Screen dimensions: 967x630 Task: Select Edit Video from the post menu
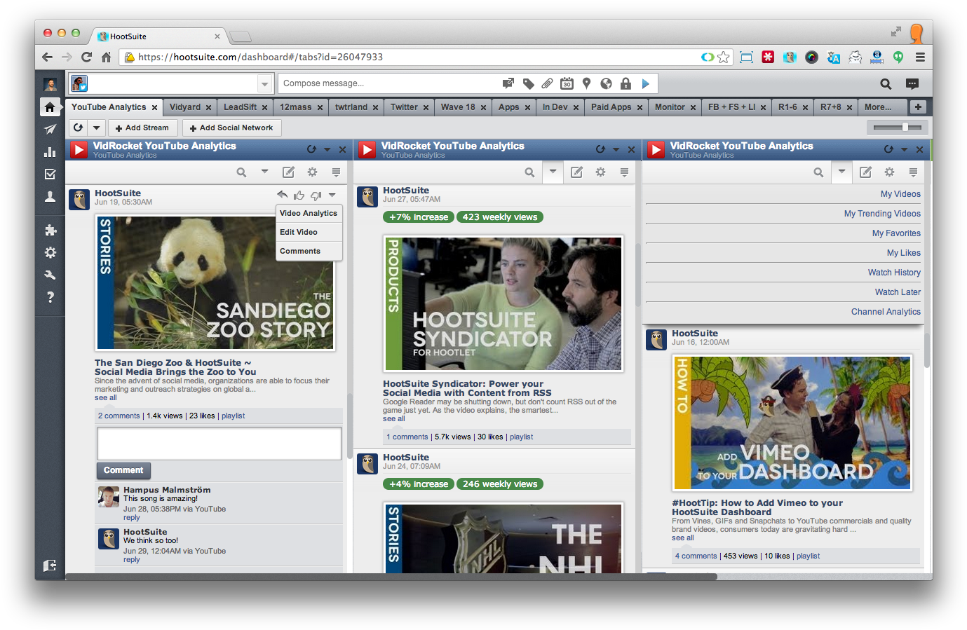309,232
